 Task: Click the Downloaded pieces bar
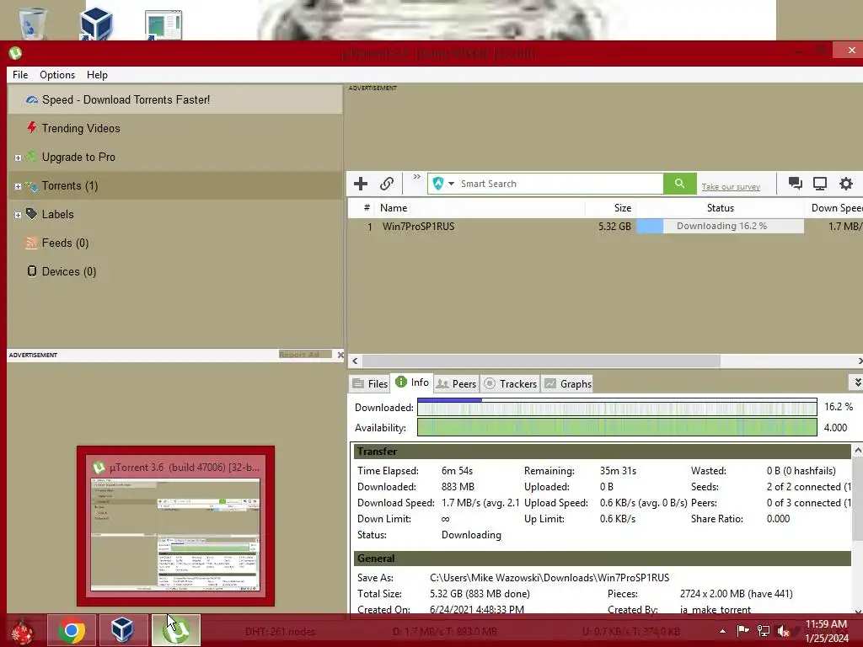(x=617, y=407)
